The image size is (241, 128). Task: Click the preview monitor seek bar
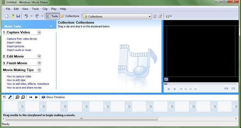tap(201, 84)
